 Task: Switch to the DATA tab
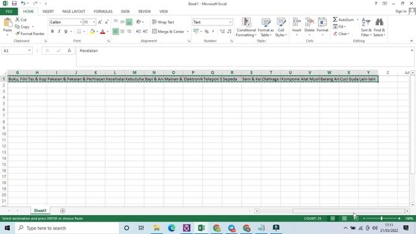pyautogui.click(x=125, y=12)
